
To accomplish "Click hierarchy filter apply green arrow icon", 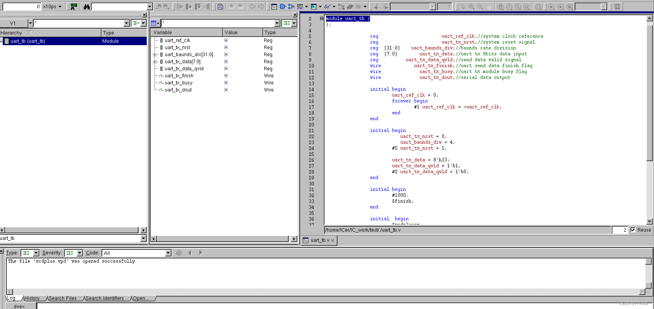I will [136, 23].
